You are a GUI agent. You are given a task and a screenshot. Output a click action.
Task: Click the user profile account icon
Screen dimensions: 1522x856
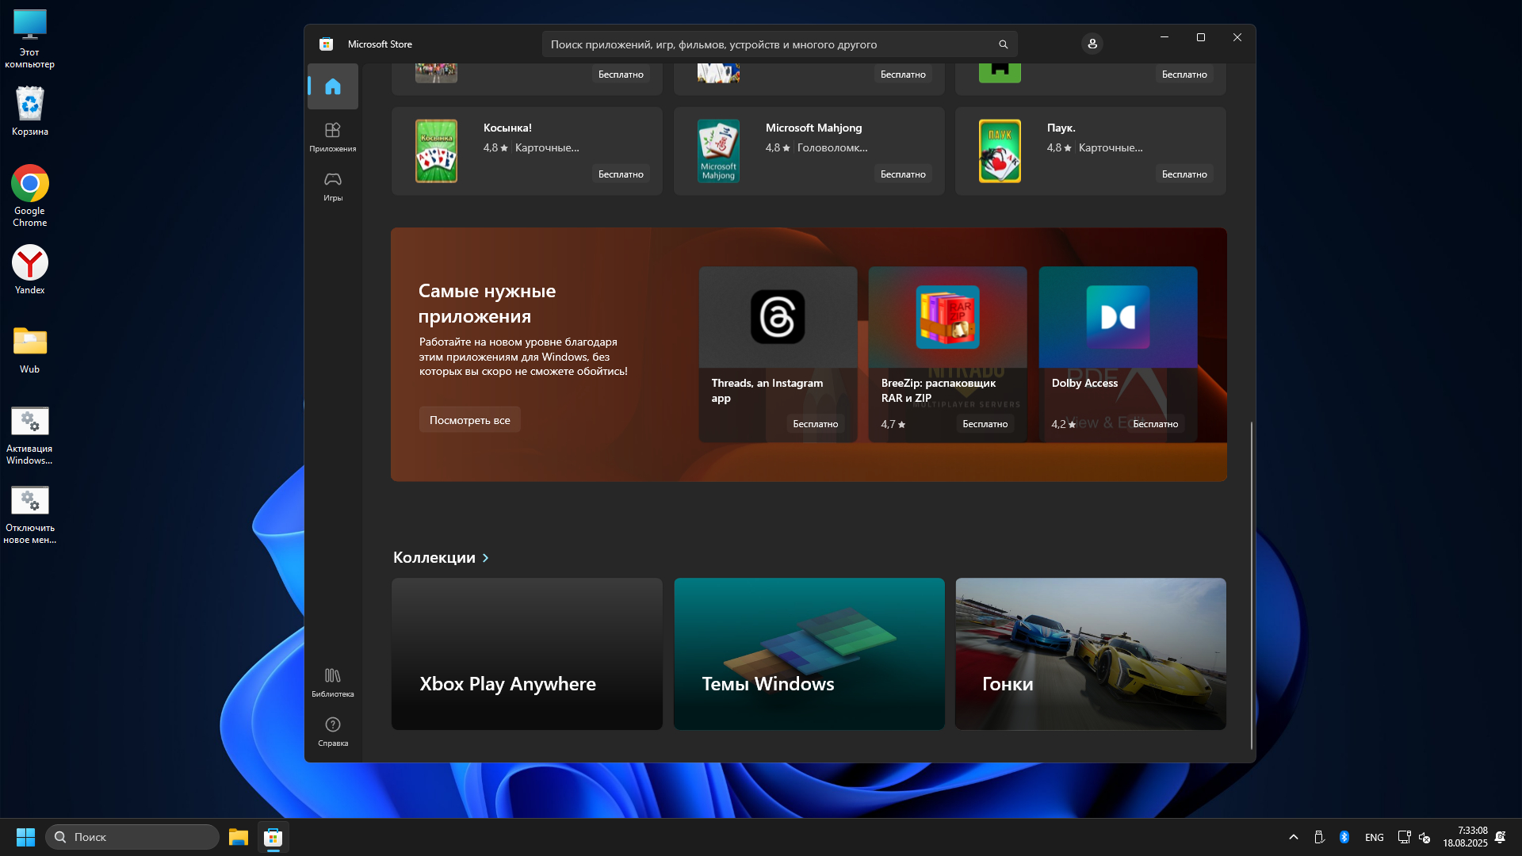click(1092, 44)
